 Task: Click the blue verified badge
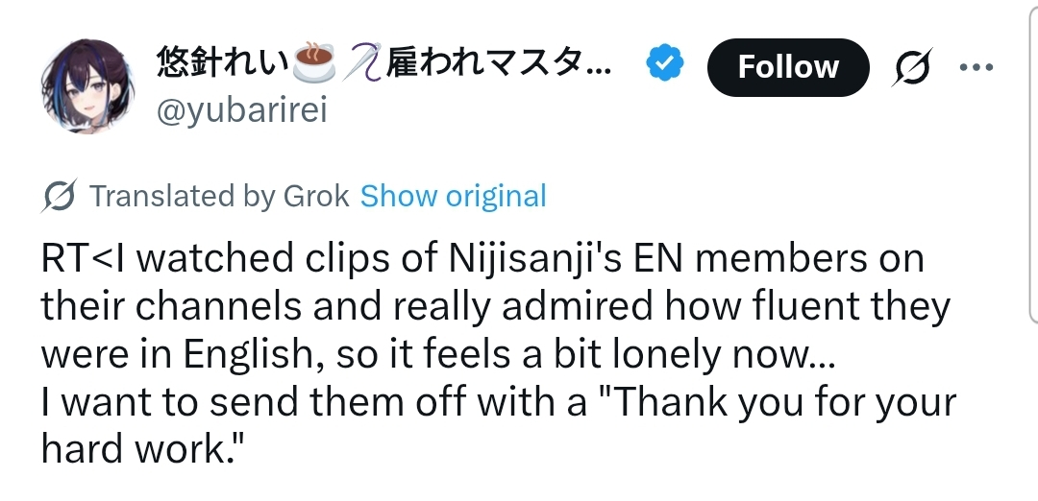663,65
